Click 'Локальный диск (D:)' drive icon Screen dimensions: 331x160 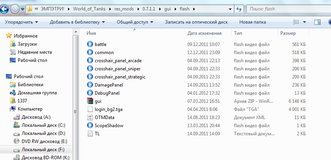coord(17,133)
